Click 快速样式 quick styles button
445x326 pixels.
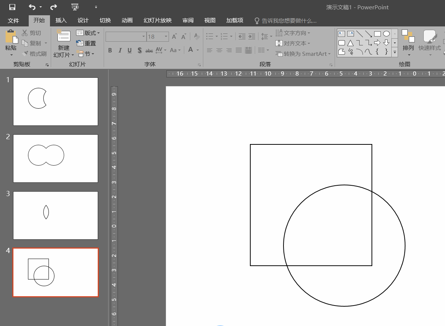pos(430,42)
